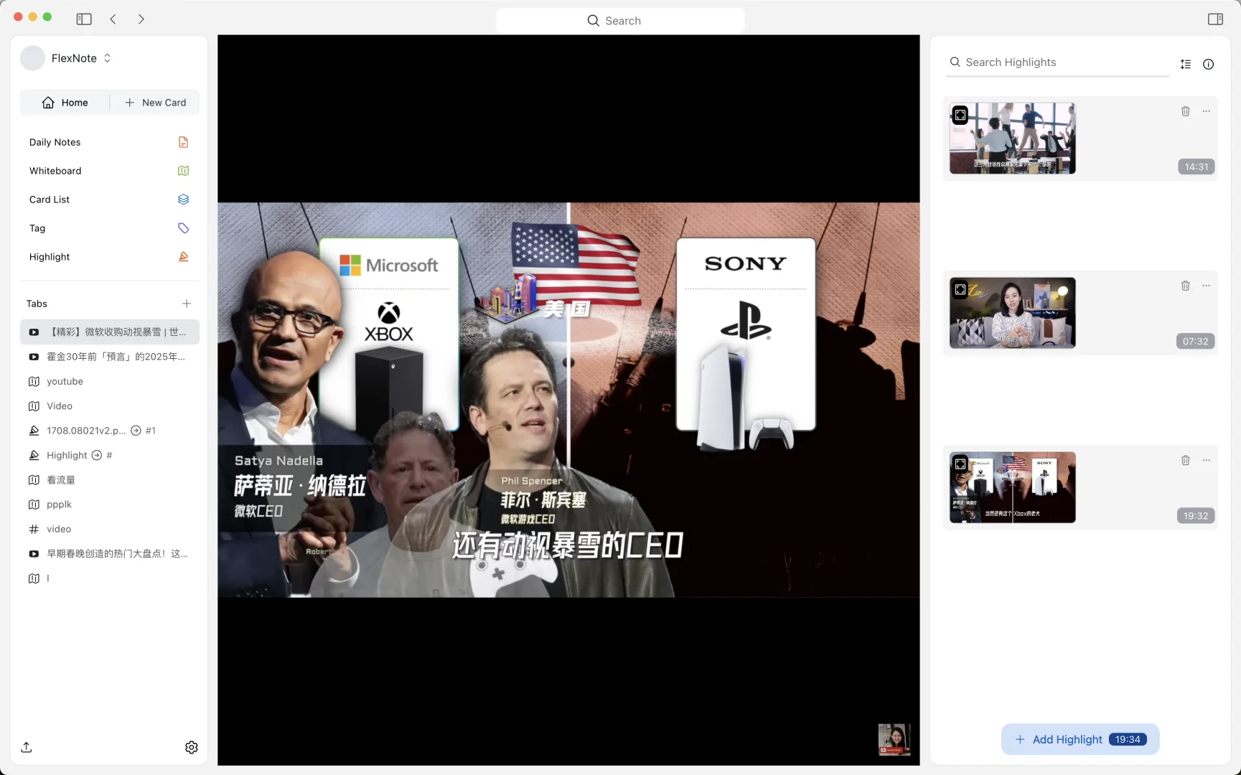Toggle the highlights list view icon
The height and width of the screenshot is (775, 1241).
pyautogui.click(x=1186, y=65)
